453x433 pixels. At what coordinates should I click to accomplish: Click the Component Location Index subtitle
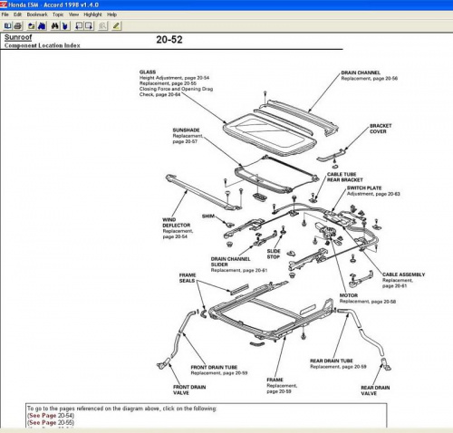click(x=43, y=45)
